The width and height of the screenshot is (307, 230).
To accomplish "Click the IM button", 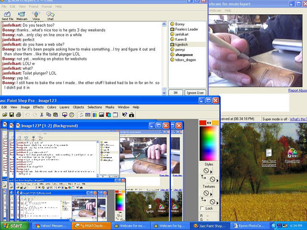I will pyautogui.click(x=176, y=92).
